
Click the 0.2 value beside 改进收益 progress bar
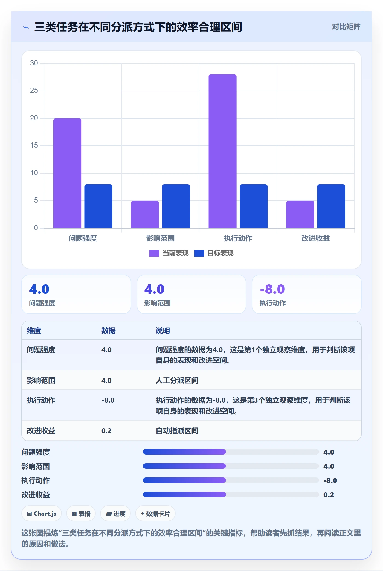click(x=329, y=494)
